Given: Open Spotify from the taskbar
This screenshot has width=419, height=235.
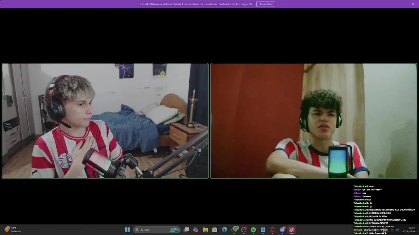Looking at the screenshot, I should point(253,230).
